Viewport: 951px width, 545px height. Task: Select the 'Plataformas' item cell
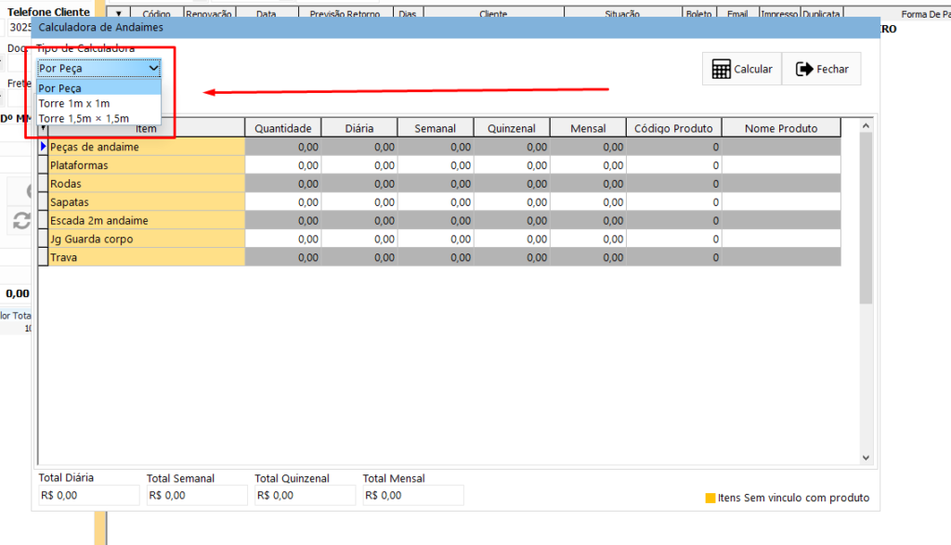(x=147, y=165)
